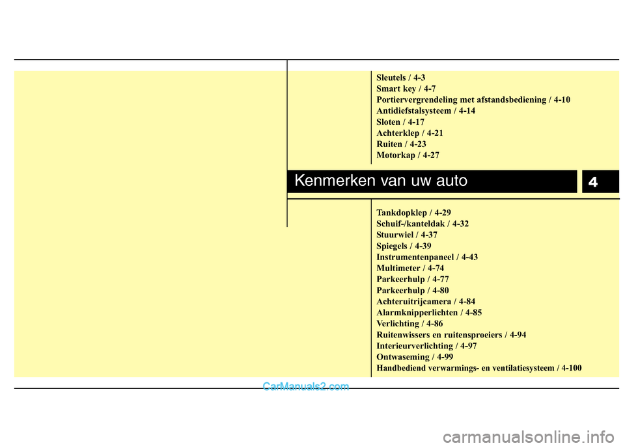Select Ruitenwissers en ruitensproeiers / 4-94

click(x=451, y=335)
